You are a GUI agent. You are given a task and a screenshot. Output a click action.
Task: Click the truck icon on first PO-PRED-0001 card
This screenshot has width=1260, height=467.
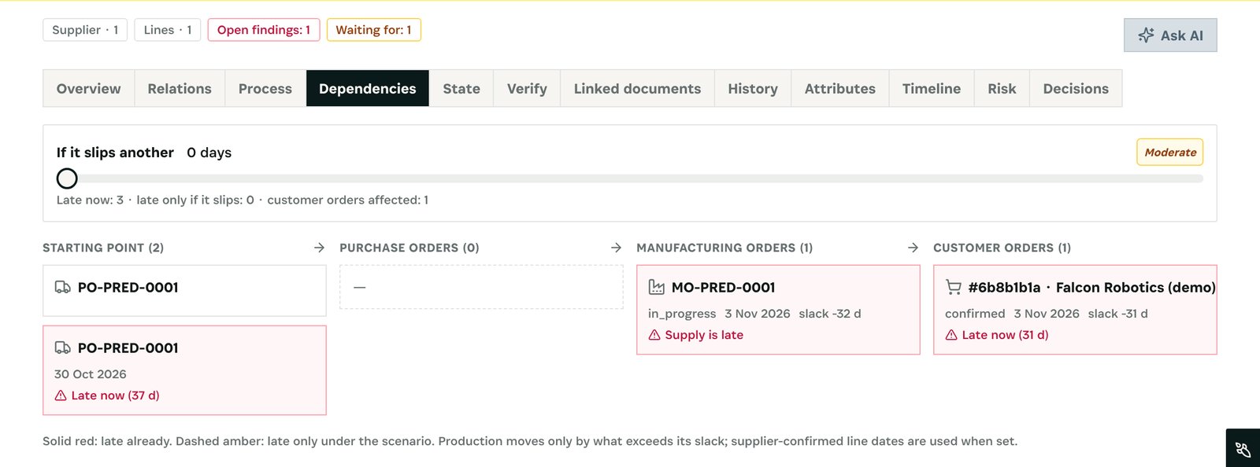click(x=62, y=288)
